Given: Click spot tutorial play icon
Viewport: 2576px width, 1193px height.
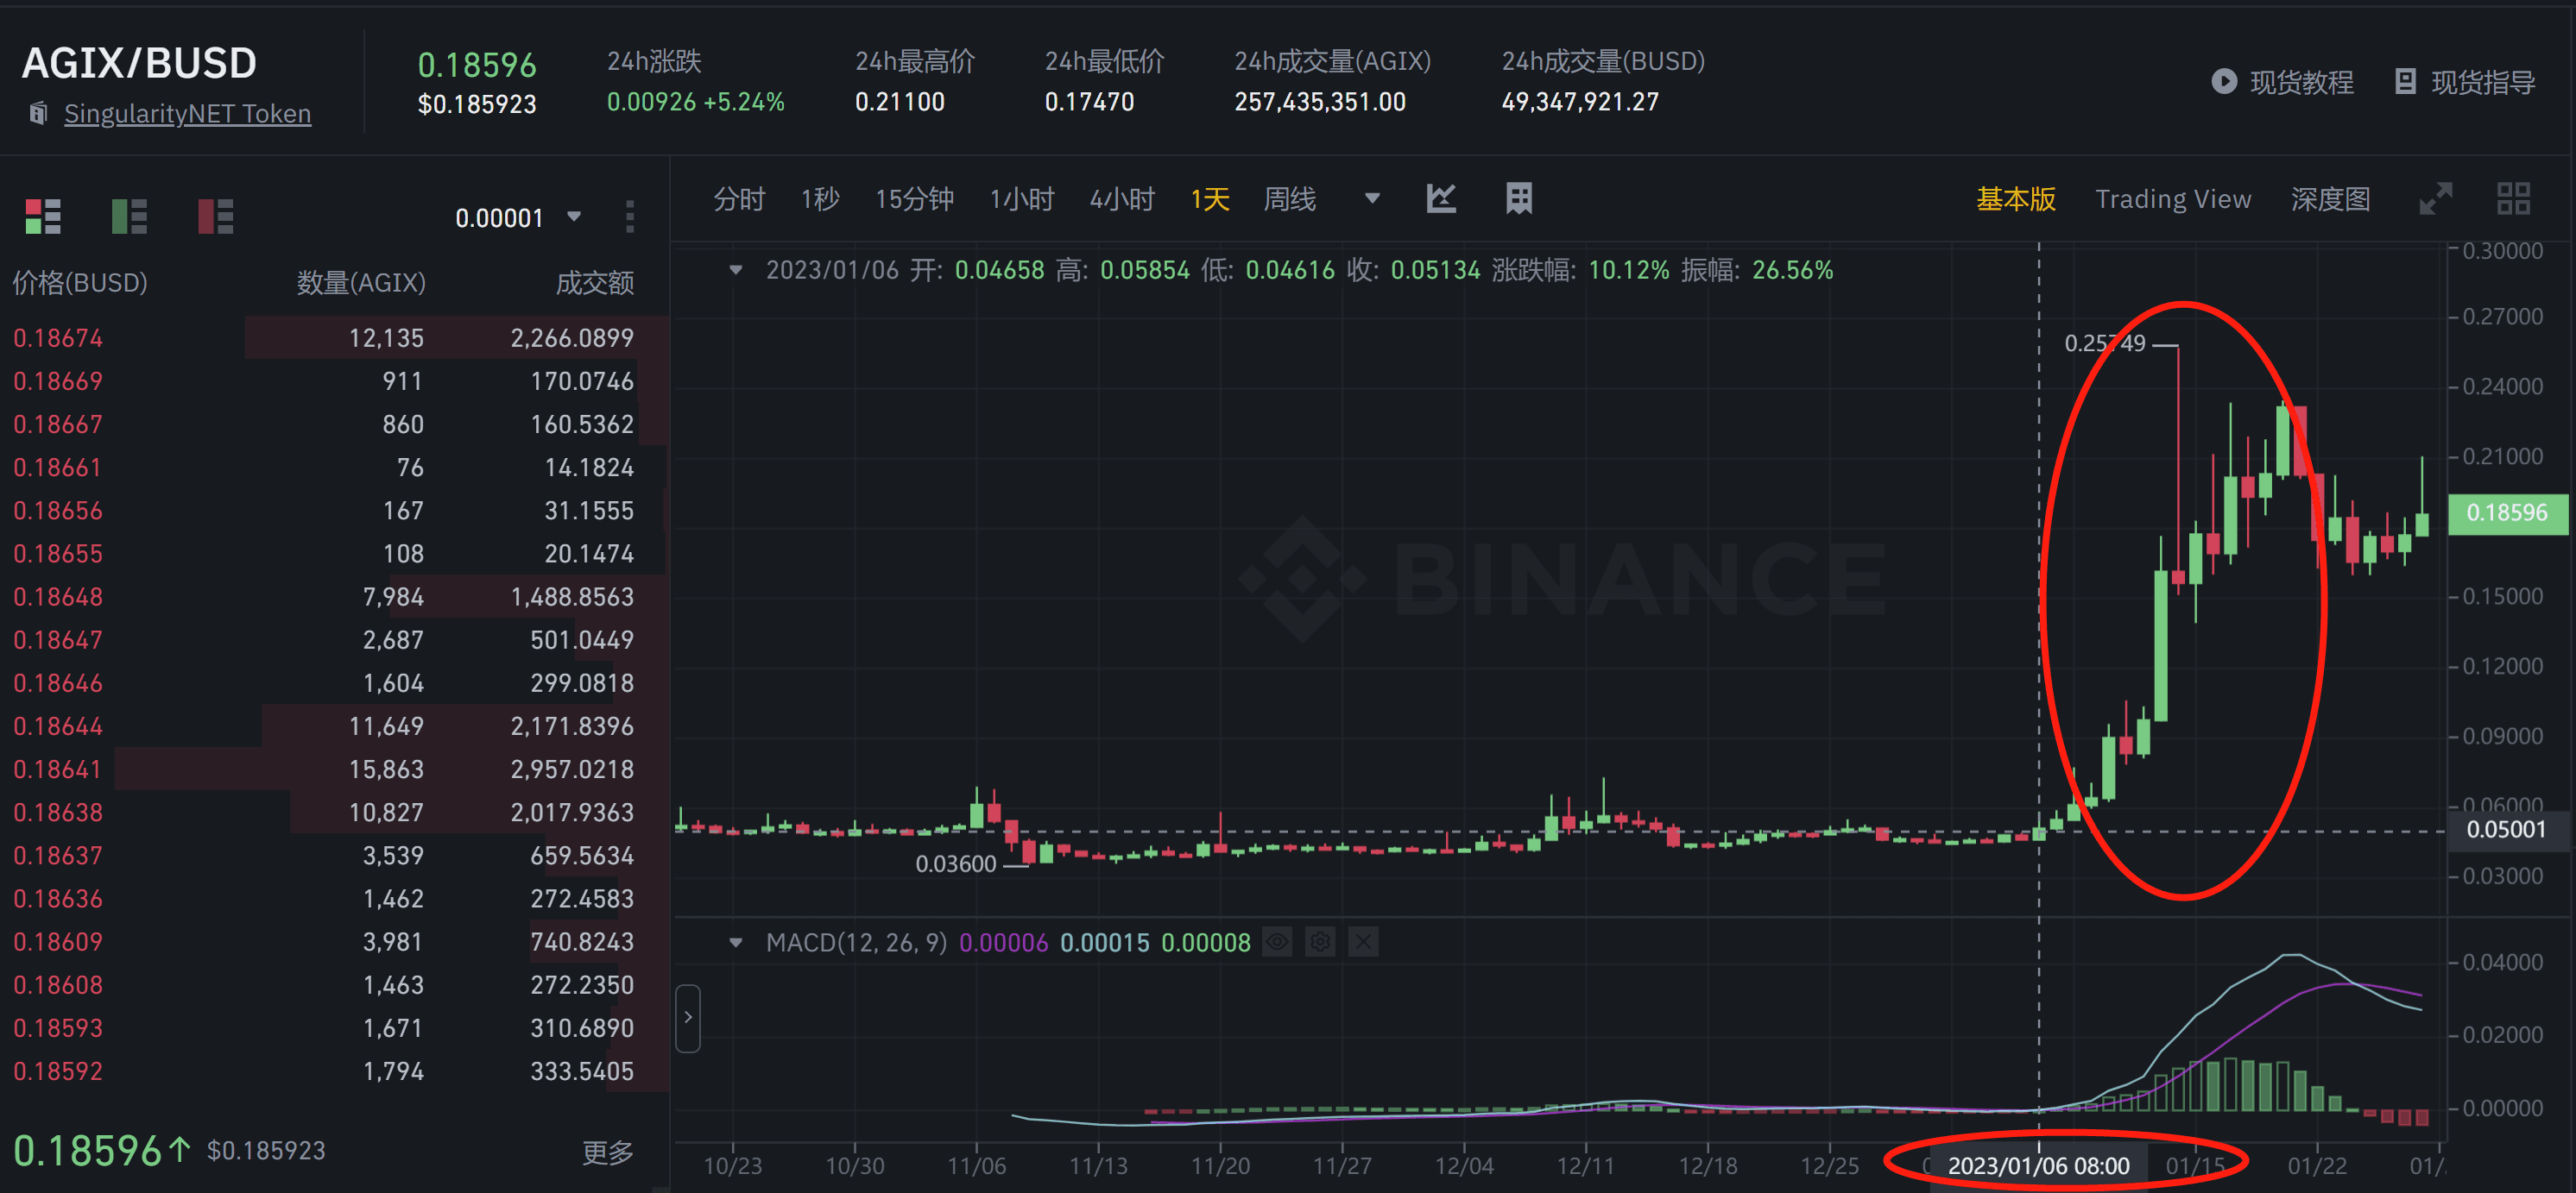Looking at the screenshot, I should tap(2223, 82).
